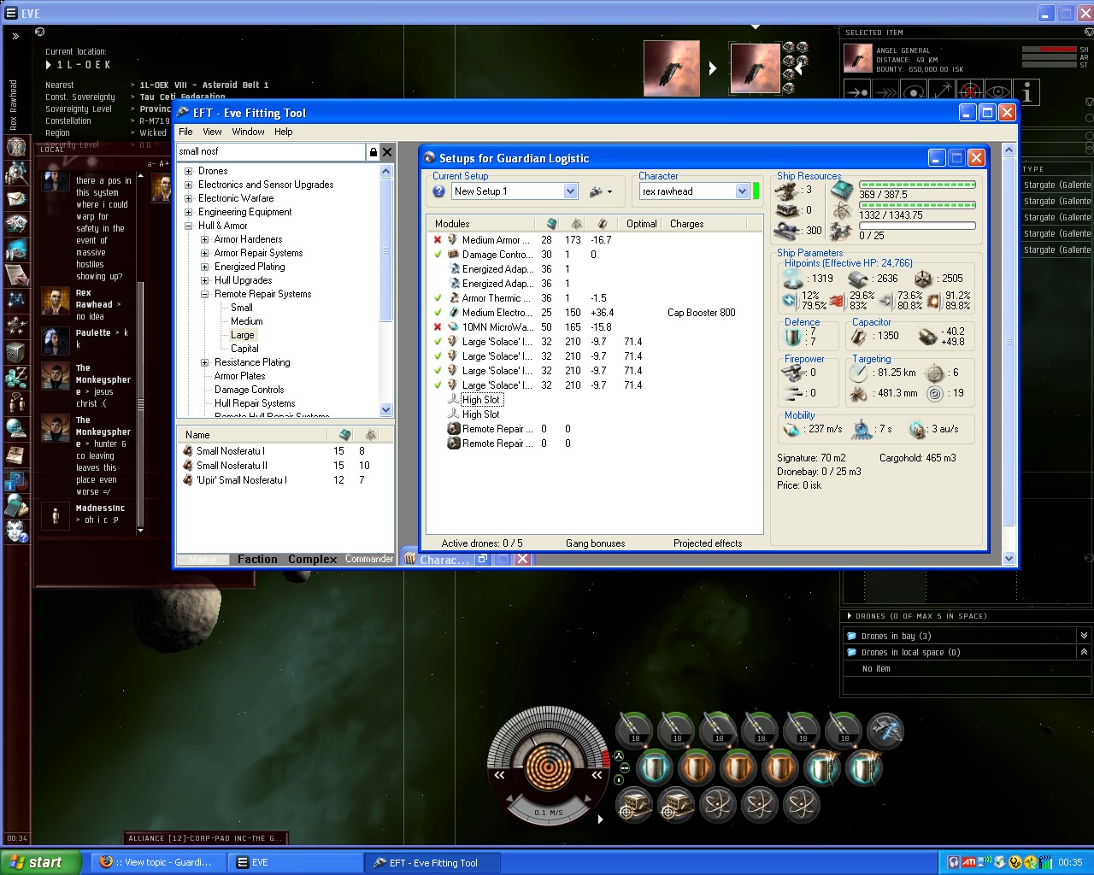Click the Projected effects label
The width and height of the screenshot is (1094, 875).
coord(707,543)
